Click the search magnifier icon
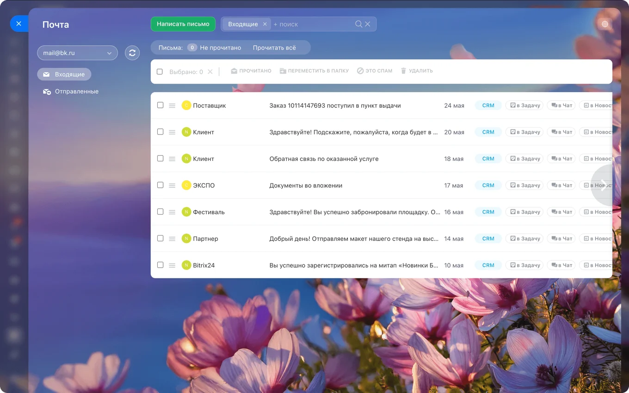The height and width of the screenshot is (393, 629). (x=358, y=24)
